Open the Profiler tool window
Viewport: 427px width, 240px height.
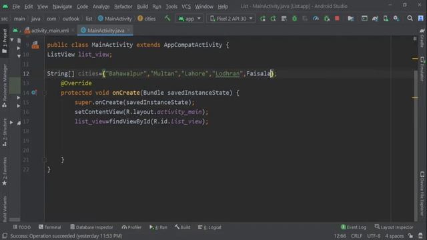[131, 227]
